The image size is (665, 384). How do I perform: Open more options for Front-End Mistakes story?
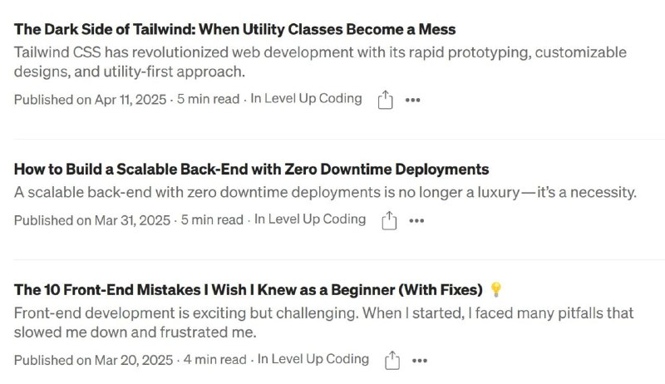click(420, 361)
